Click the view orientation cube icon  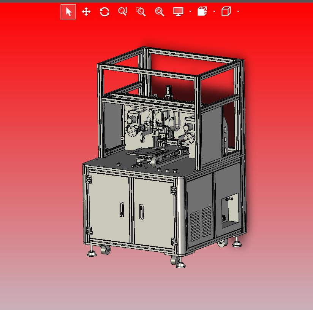(226, 11)
